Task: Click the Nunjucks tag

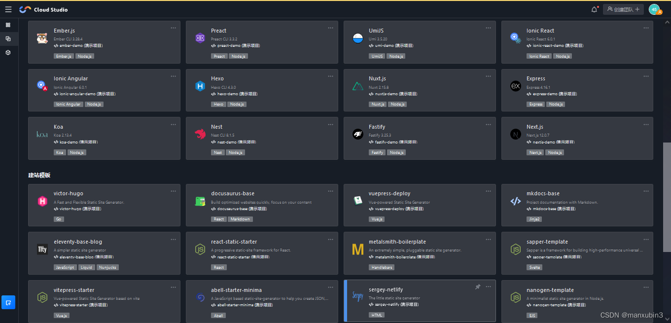Action: coord(107,267)
